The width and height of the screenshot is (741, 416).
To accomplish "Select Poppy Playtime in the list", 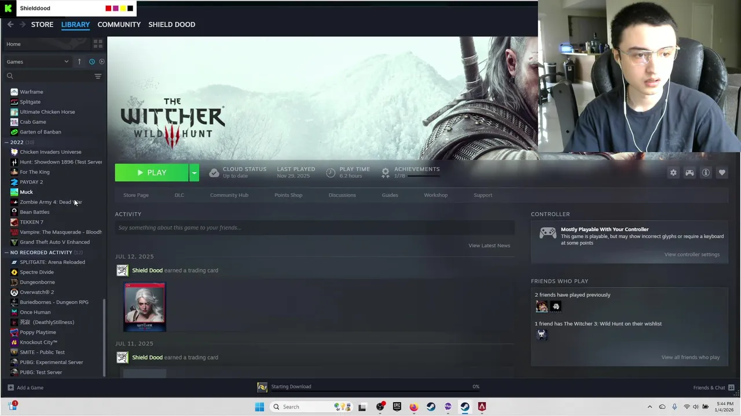I will point(38,332).
